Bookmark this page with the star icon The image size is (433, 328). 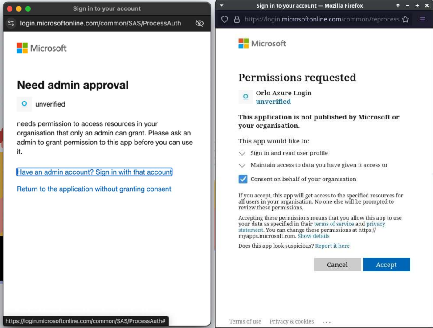click(405, 19)
